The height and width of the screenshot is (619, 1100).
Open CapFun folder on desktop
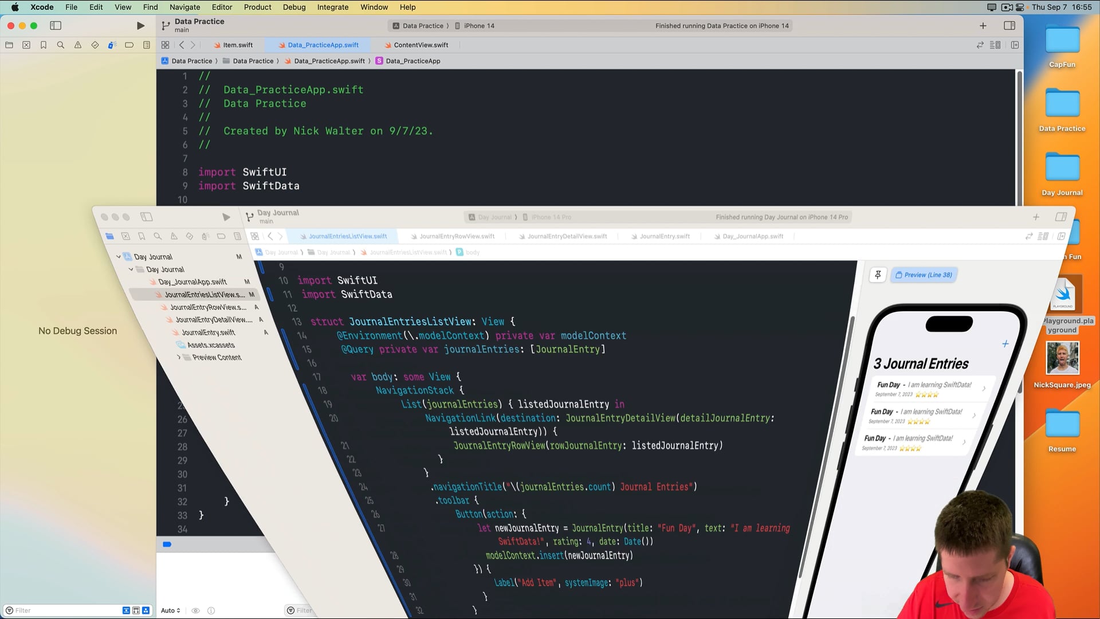click(1062, 47)
